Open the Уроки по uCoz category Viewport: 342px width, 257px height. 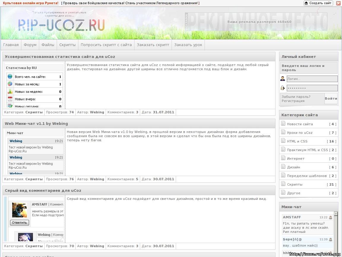[x=300, y=133]
